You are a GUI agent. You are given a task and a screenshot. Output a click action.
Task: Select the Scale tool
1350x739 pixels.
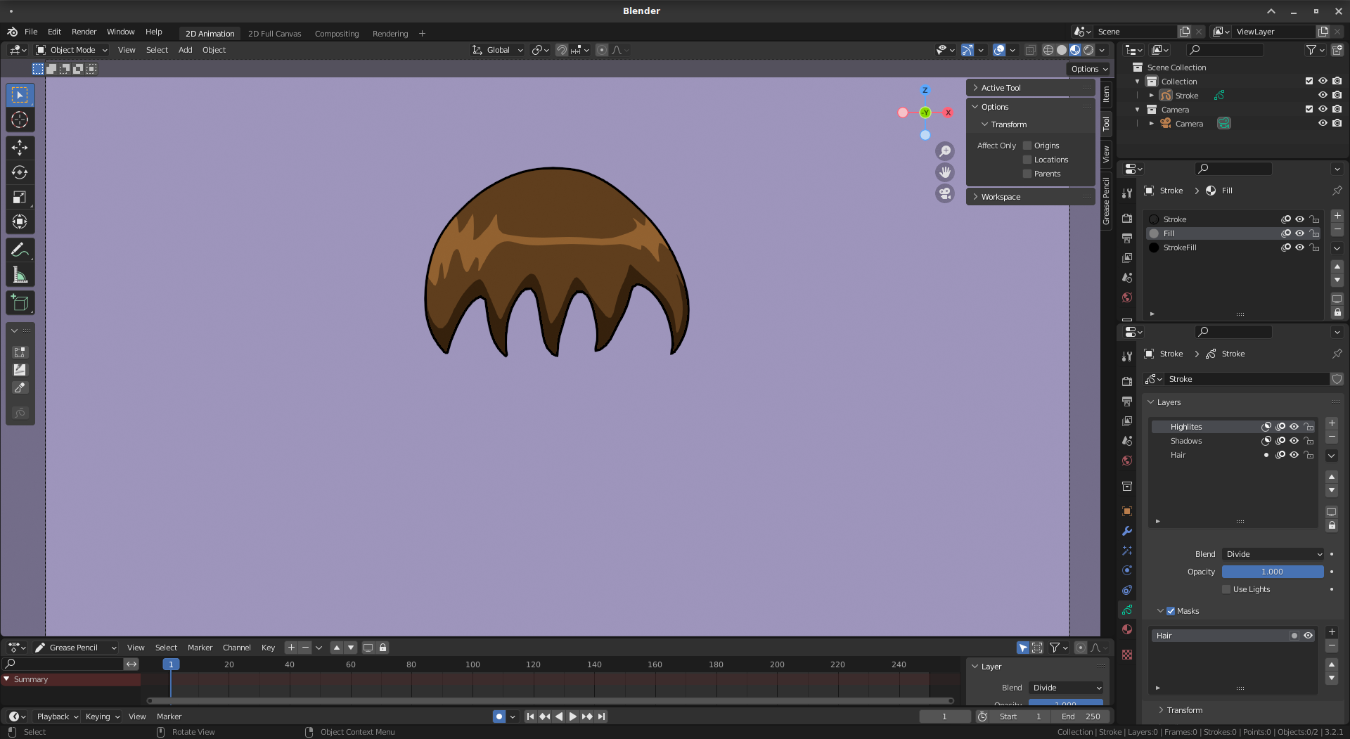click(20, 198)
